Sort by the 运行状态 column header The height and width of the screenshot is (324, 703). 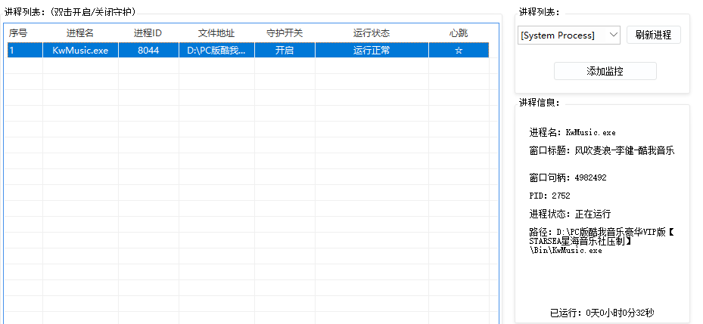point(372,33)
